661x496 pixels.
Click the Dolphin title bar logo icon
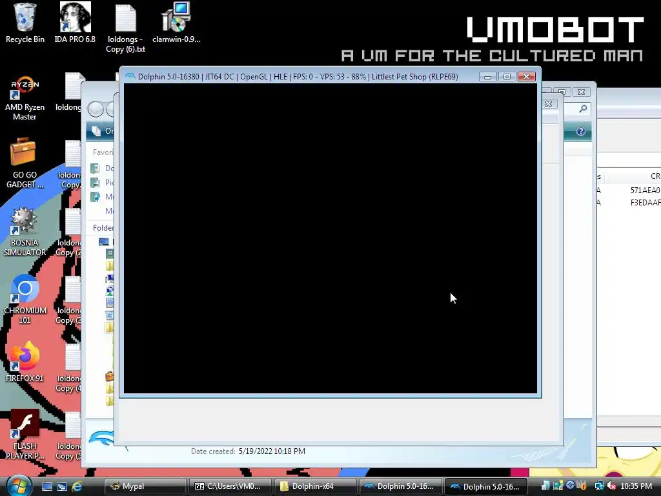130,76
